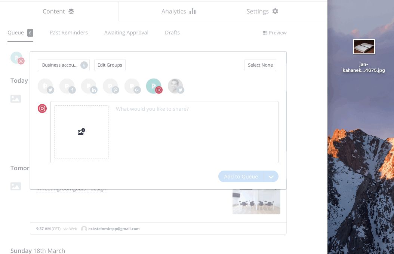This screenshot has width=394, height=254.
Task: Open the Add to Queue dropdown arrow
Action: click(271, 177)
